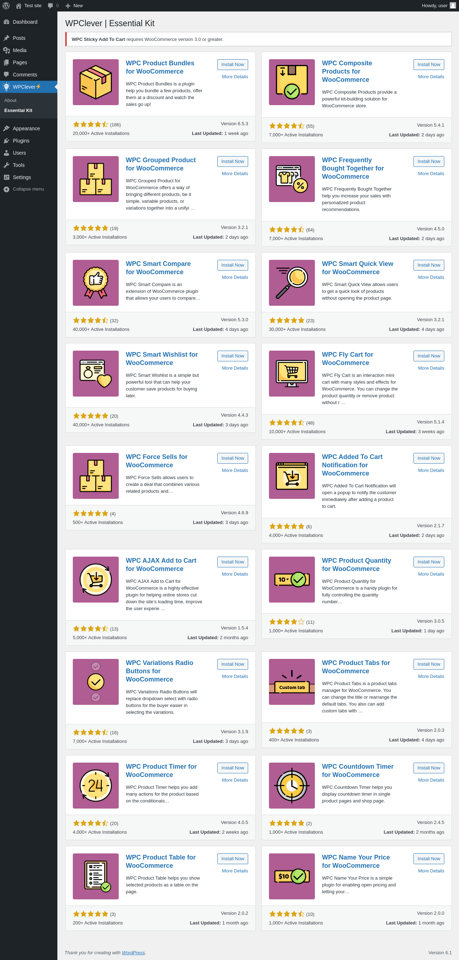The image size is (459, 960).
Task: Click the WPC Fly Cart monitor icon
Action: [x=292, y=374]
